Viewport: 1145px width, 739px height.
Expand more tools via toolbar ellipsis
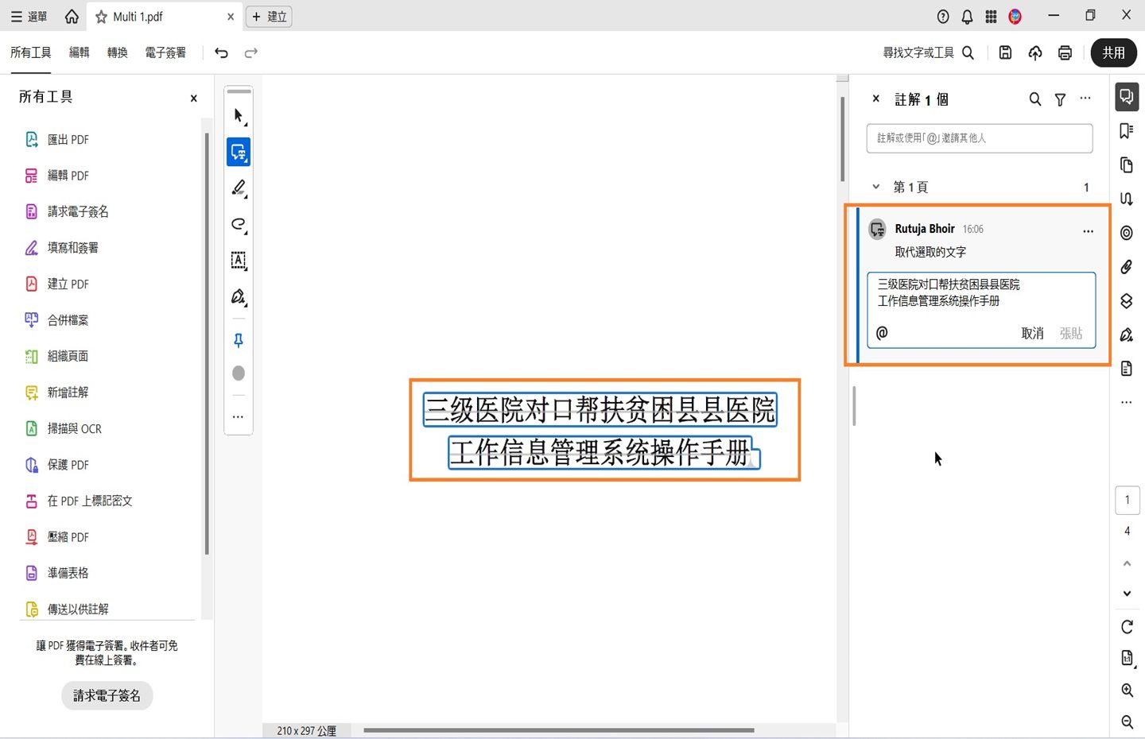[x=238, y=416]
